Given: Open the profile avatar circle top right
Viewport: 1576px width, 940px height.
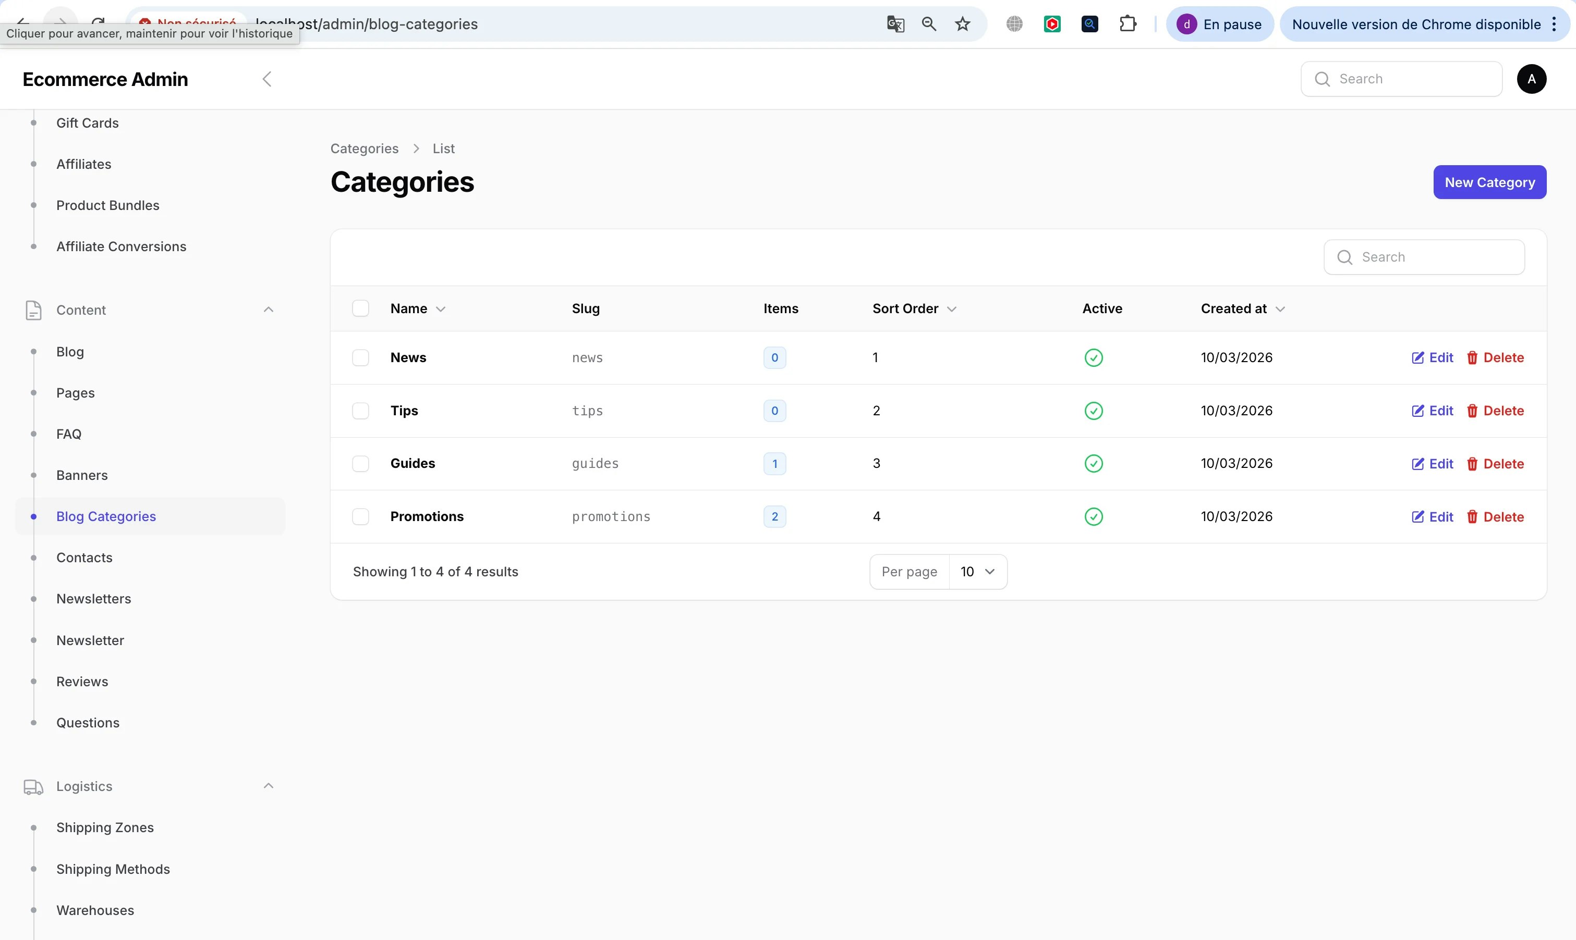Looking at the screenshot, I should [x=1532, y=79].
